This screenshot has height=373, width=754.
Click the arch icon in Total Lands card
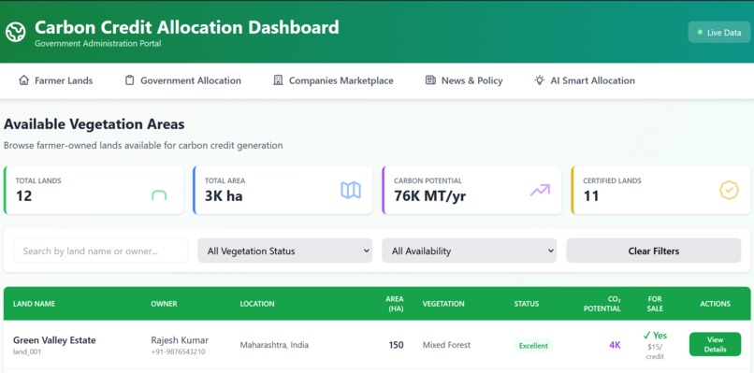tap(159, 194)
